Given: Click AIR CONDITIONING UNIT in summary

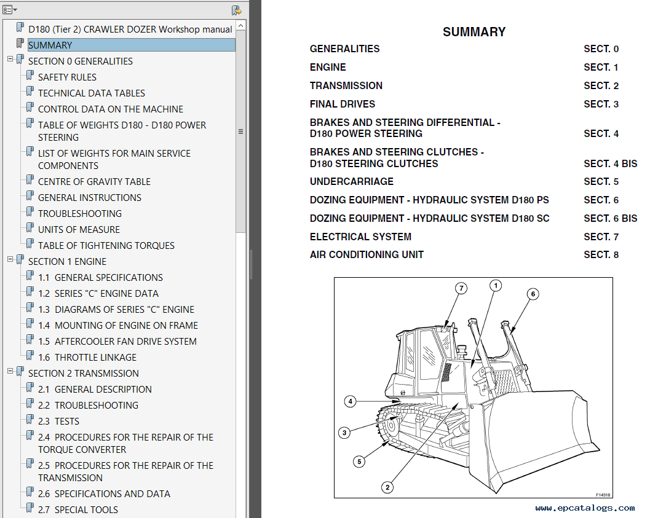Looking at the screenshot, I should [x=367, y=254].
